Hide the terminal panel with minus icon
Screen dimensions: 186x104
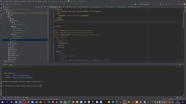tap(183, 64)
